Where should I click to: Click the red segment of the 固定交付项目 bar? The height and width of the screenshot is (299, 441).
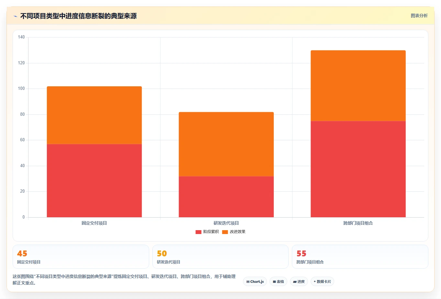point(94,181)
